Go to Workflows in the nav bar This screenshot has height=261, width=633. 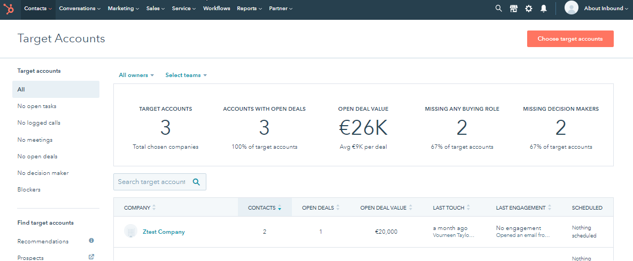217,9
